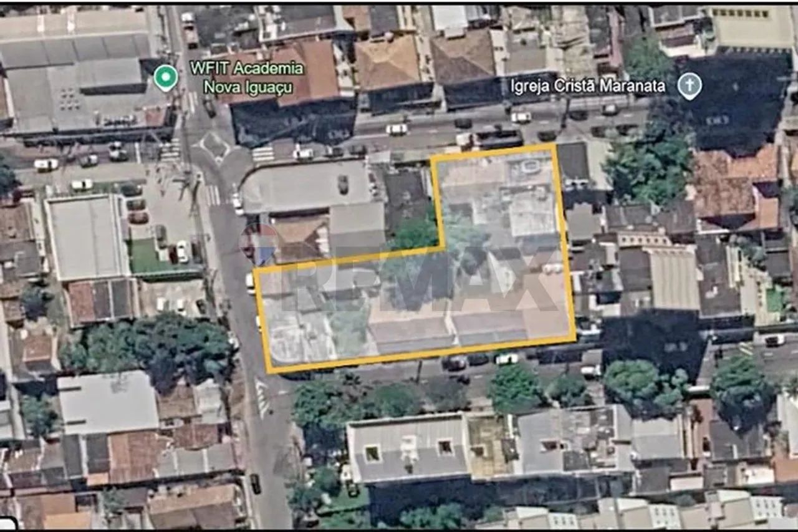Click the Igreja Cristã Maranata church pin
The width and height of the screenshot is (798, 532).
689,86
